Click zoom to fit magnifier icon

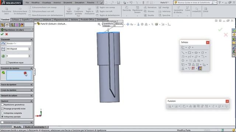[x=99, y=24]
